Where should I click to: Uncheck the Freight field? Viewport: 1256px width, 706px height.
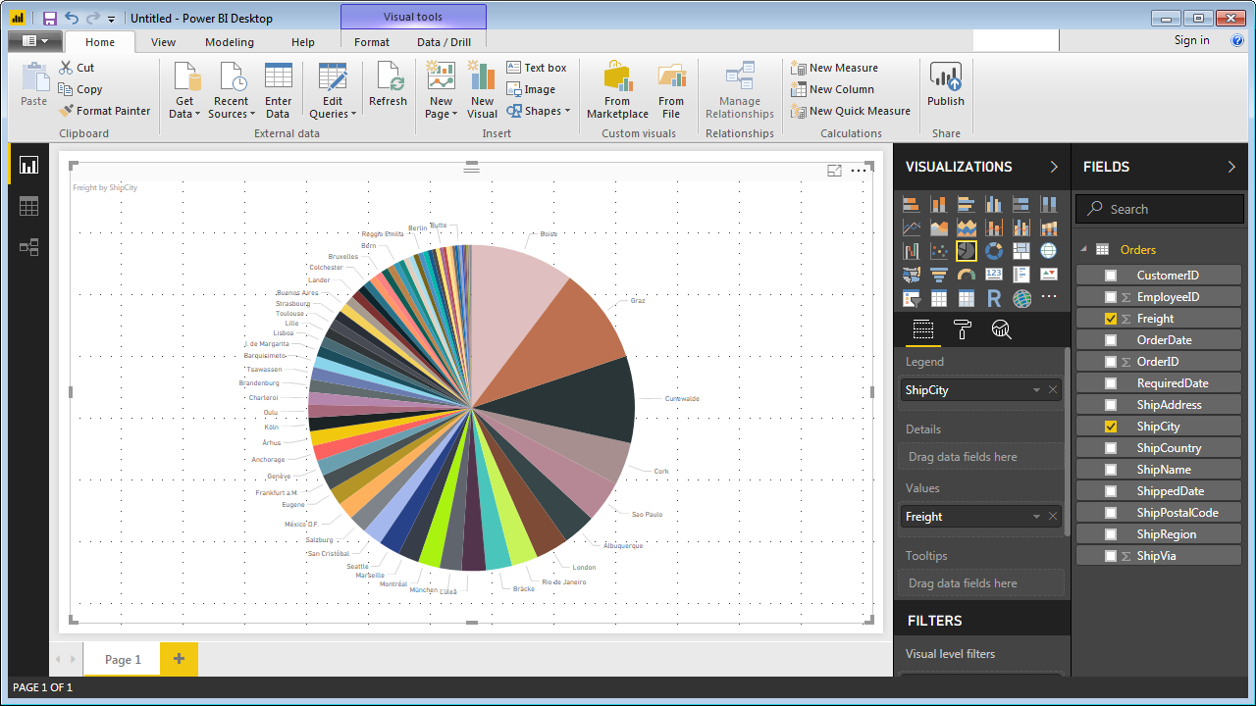click(1110, 318)
